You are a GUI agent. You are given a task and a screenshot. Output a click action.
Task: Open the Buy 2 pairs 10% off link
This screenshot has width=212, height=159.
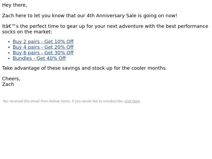(x=43, y=42)
